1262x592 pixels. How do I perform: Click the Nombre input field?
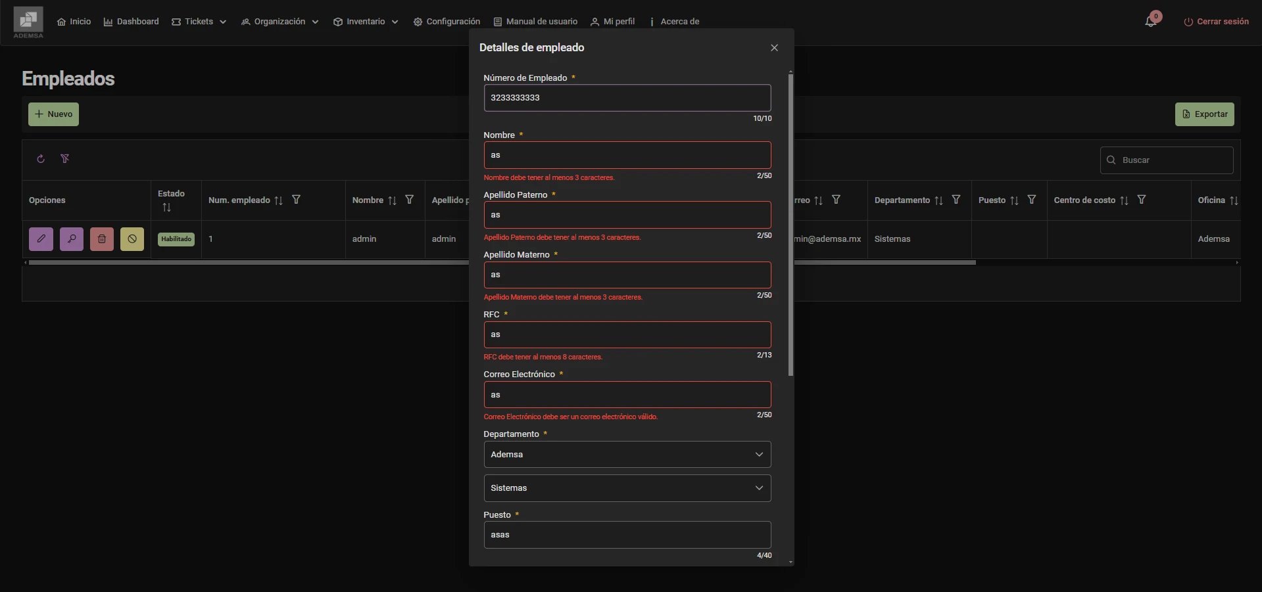pos(627,155)
